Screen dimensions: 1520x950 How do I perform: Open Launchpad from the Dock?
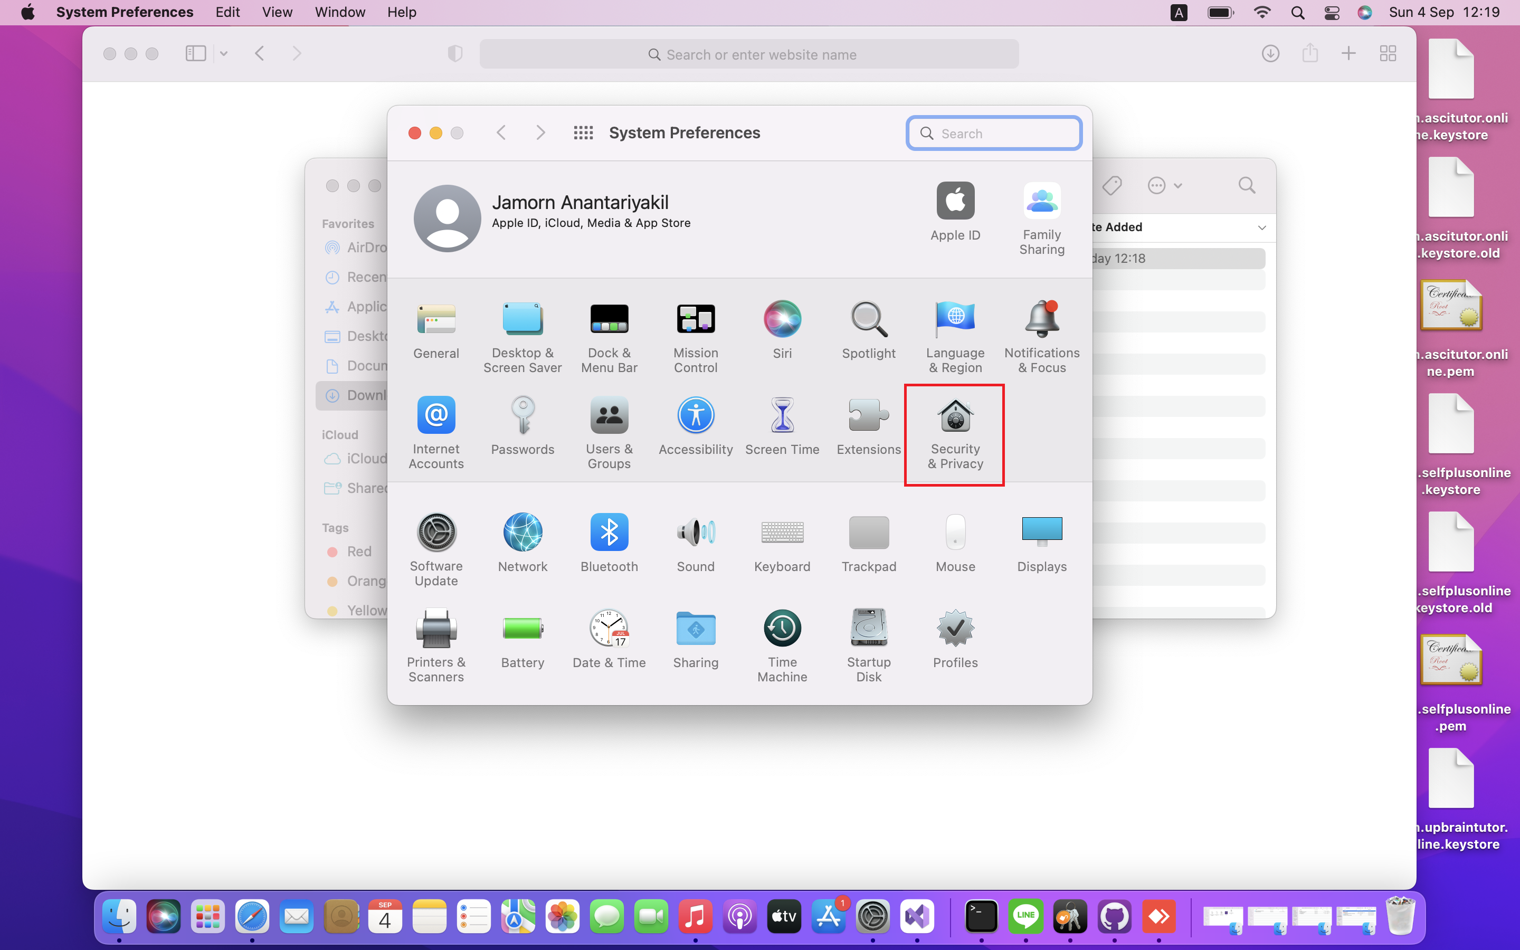tap(207, 916)
